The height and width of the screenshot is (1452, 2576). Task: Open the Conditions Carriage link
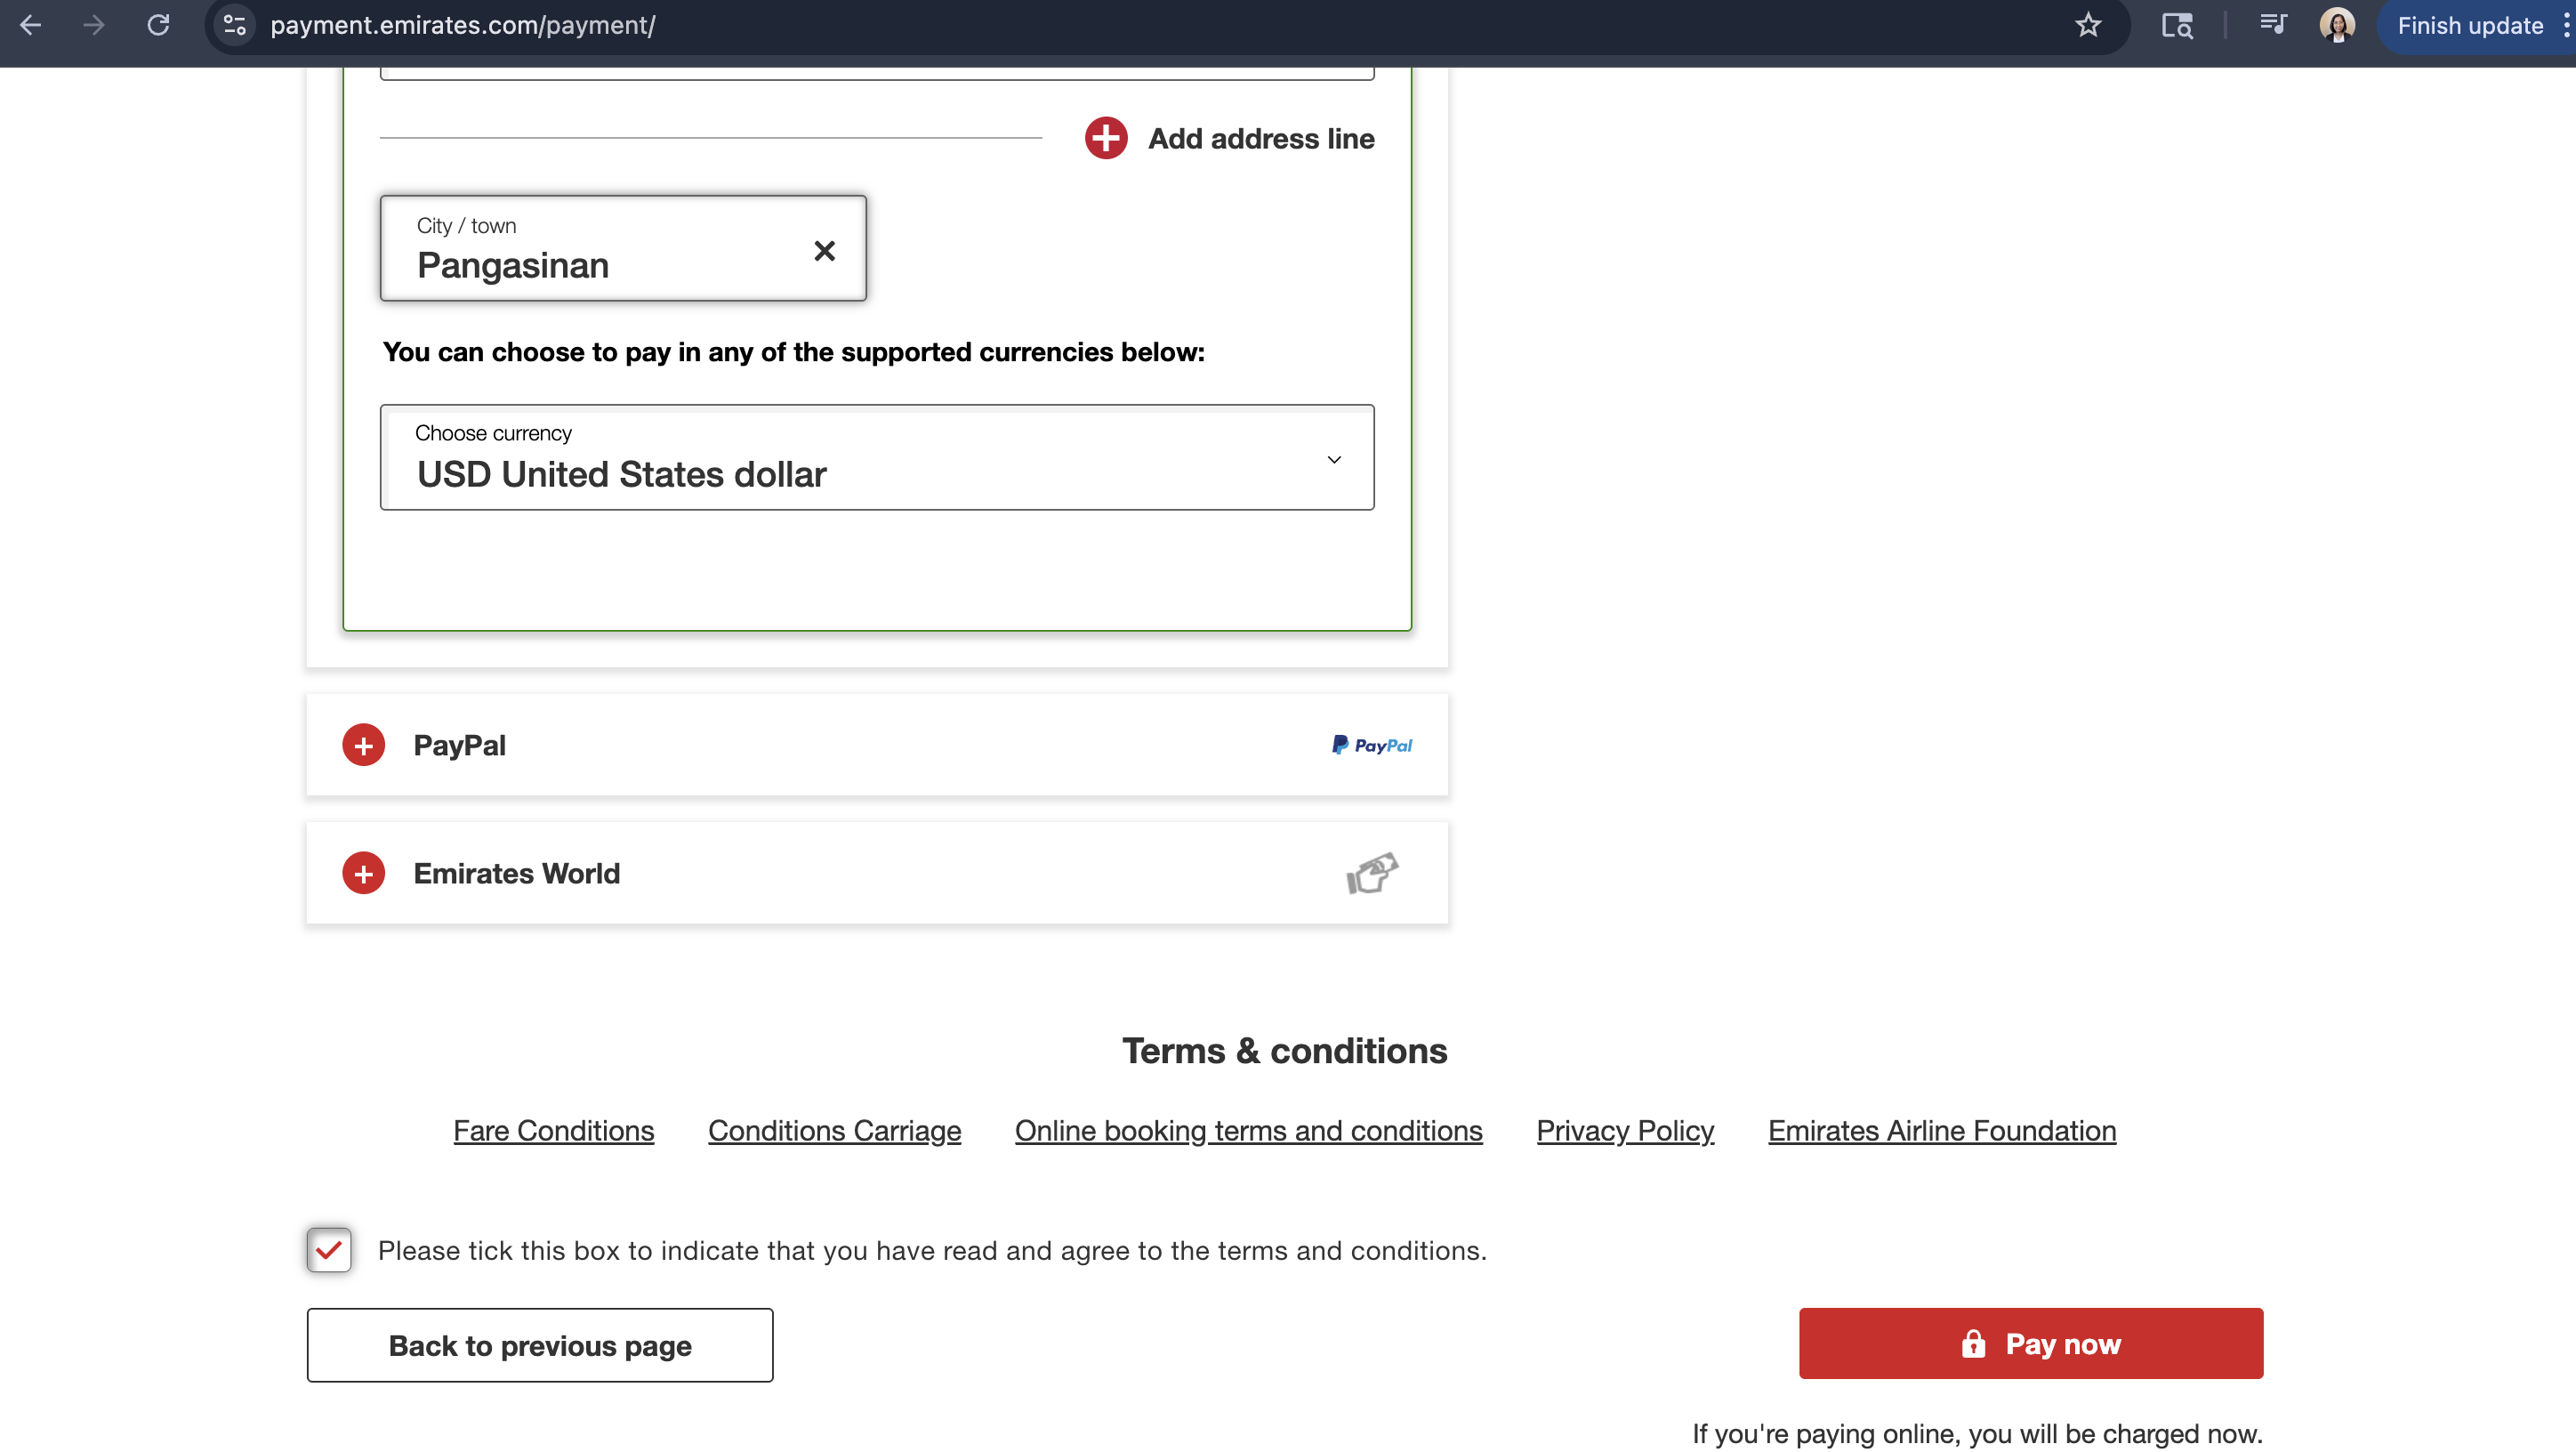click(x=835, y=1130)
